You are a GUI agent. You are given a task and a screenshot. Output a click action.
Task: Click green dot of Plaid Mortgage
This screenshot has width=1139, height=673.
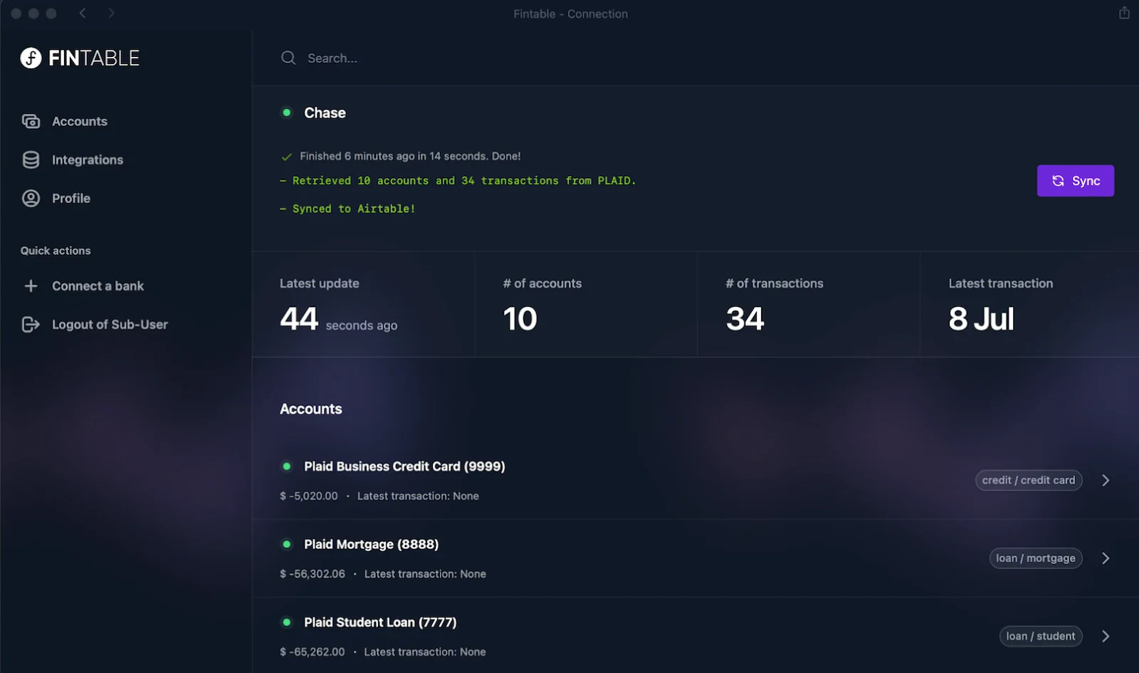(287, 544)
